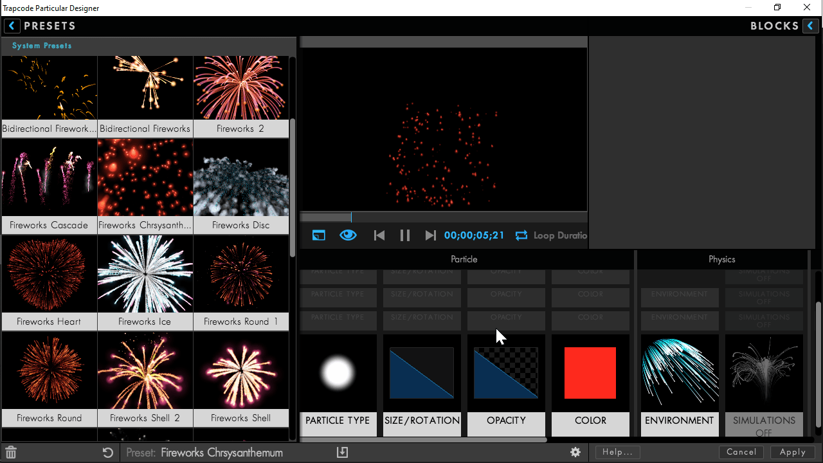Click the PRESETS panel title
Viewport: 823px width, 463px height.
coord(50,26)
